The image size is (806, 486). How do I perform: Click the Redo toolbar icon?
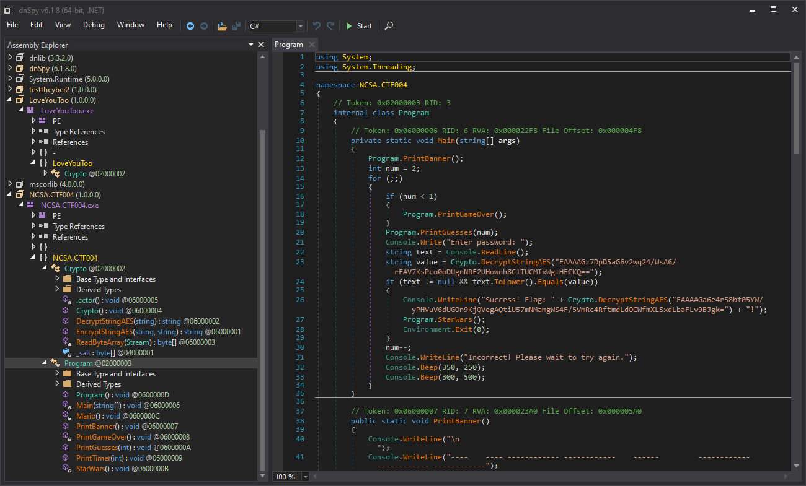(330, 26)
